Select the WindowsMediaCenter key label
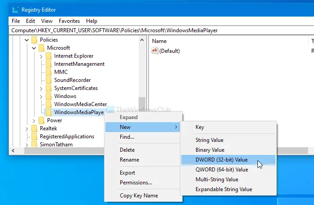The width and height of the screenshot is (314, 205). (x=80, y=104)
